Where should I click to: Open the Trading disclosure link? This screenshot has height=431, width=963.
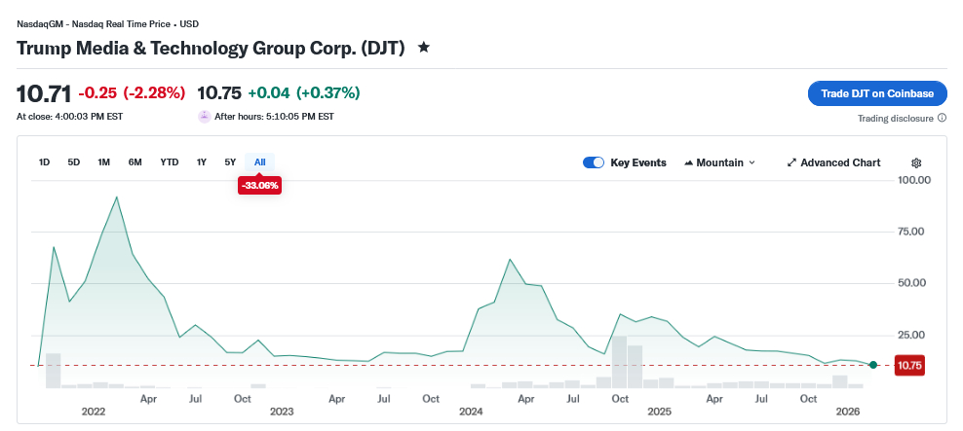point(896,119)
